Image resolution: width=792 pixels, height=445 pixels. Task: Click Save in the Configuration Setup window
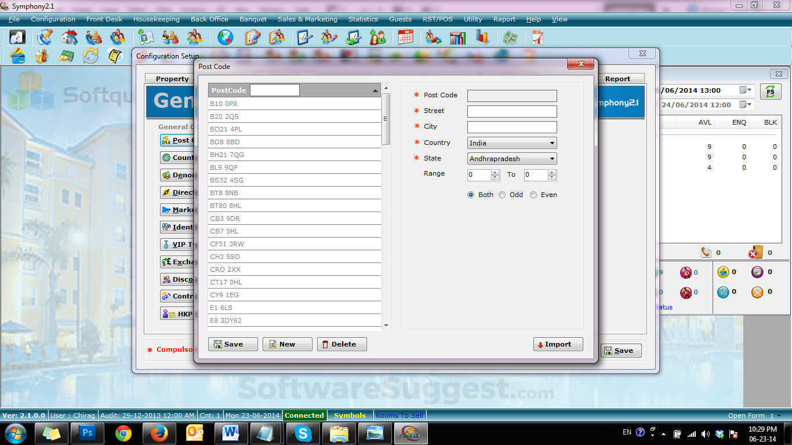pos(621,351)
